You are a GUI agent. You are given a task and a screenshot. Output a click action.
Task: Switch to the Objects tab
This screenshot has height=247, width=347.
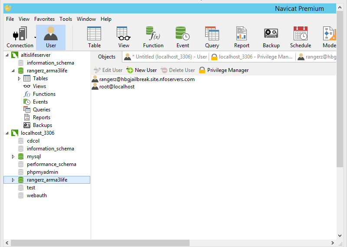pyautogui.click(x=107, y=57)
